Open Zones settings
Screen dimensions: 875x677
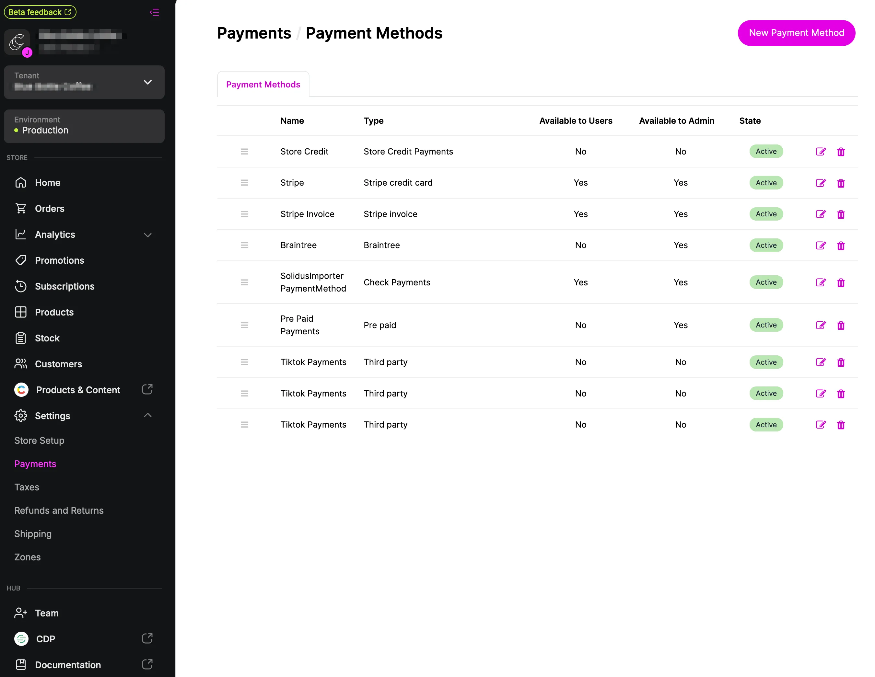pos(27,557)
